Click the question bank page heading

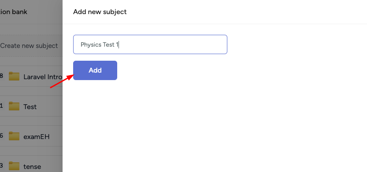14,12
